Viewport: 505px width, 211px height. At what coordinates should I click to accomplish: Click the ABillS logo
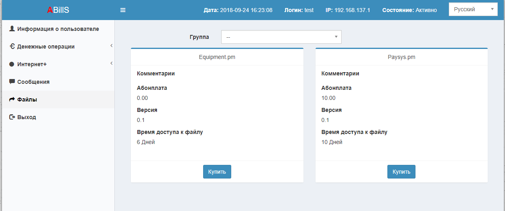point(58,10)
